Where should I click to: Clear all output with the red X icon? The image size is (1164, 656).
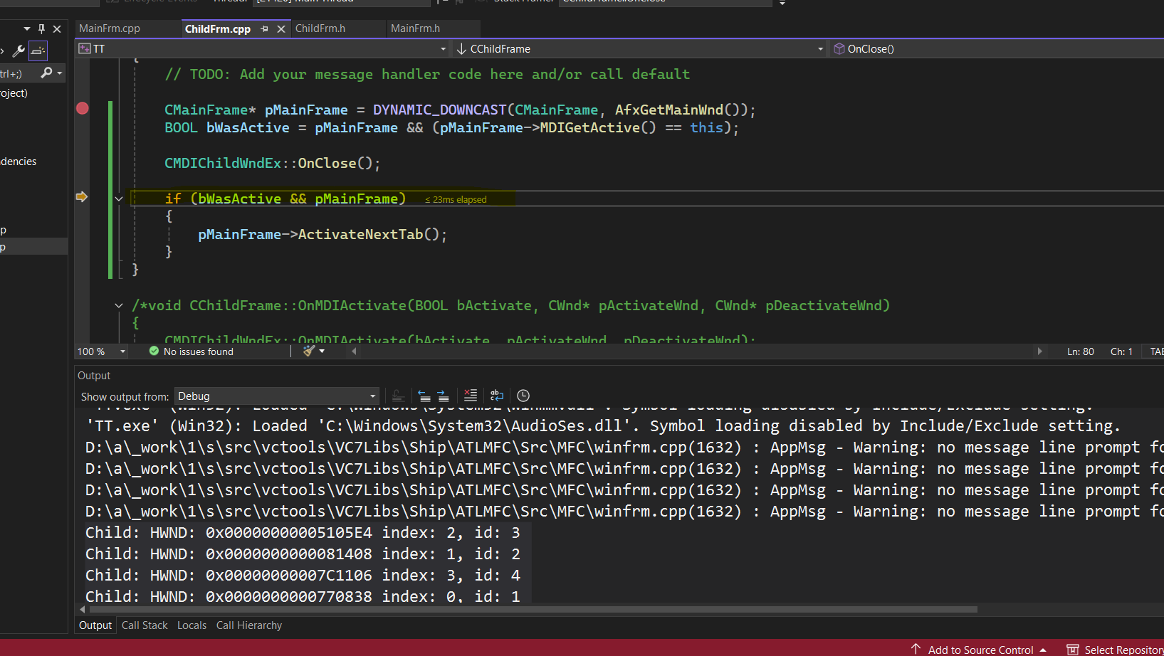tap(471, 396)
